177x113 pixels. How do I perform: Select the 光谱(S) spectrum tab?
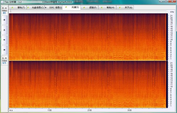[72, 7]
